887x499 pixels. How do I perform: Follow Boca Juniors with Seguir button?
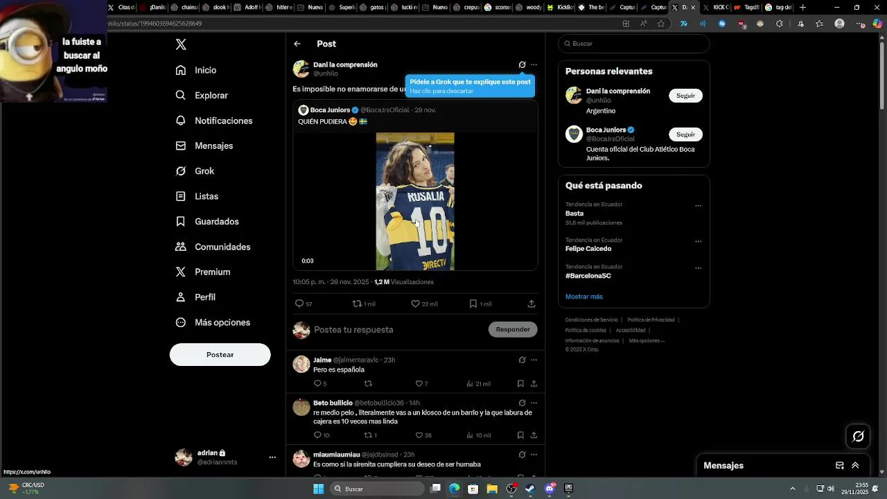685,134
